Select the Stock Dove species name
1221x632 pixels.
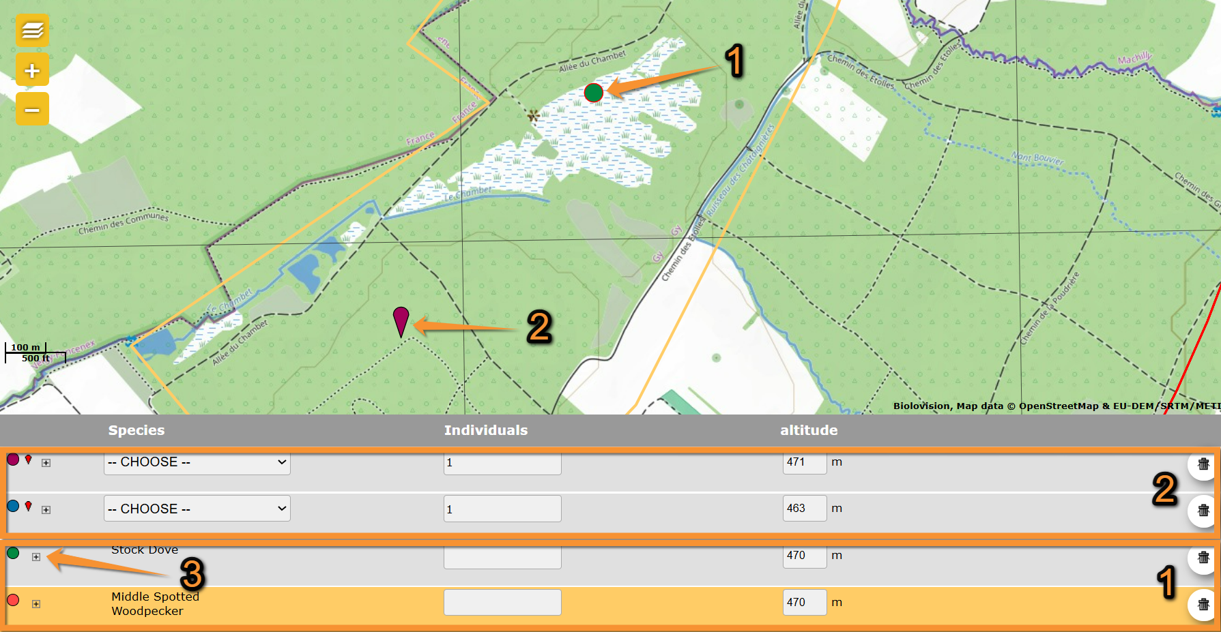tap(145, 550)
